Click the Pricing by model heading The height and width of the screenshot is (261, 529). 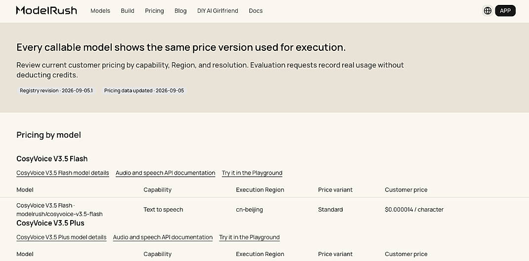click(48, 135)
